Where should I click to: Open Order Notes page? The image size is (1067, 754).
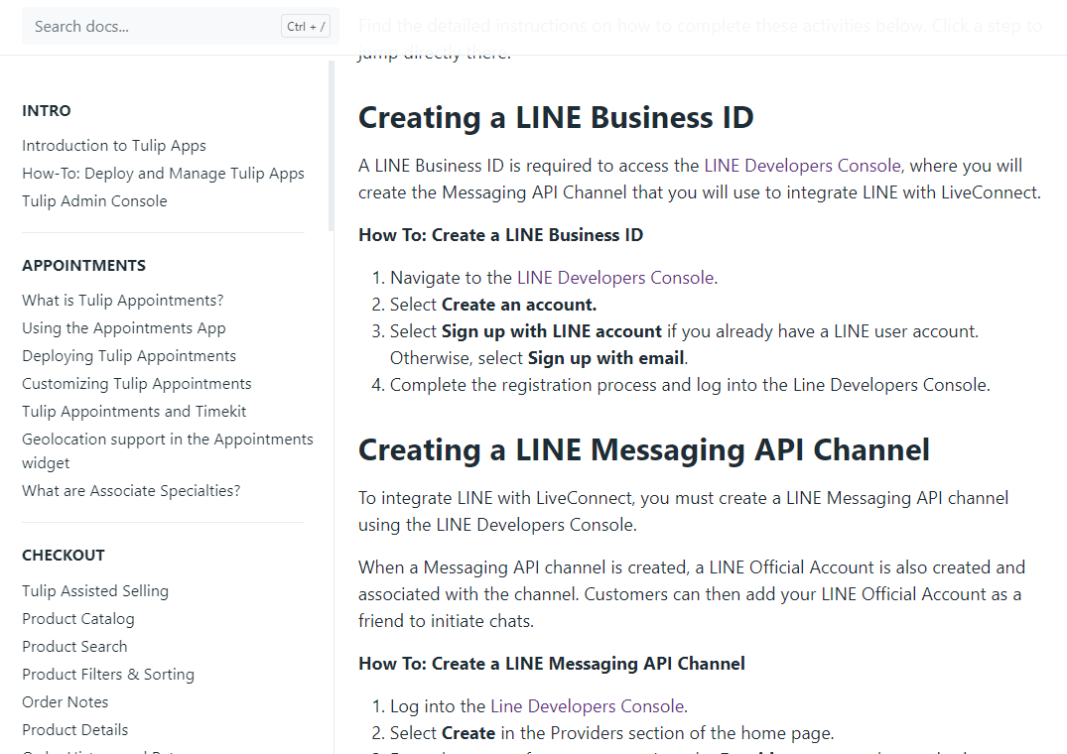point(65,702)
